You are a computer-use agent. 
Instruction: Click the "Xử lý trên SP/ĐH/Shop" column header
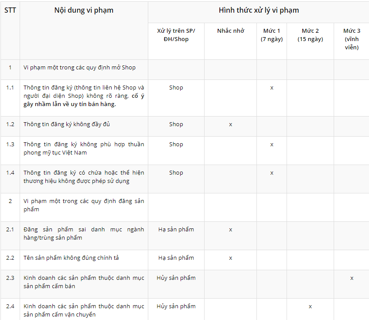176,35
